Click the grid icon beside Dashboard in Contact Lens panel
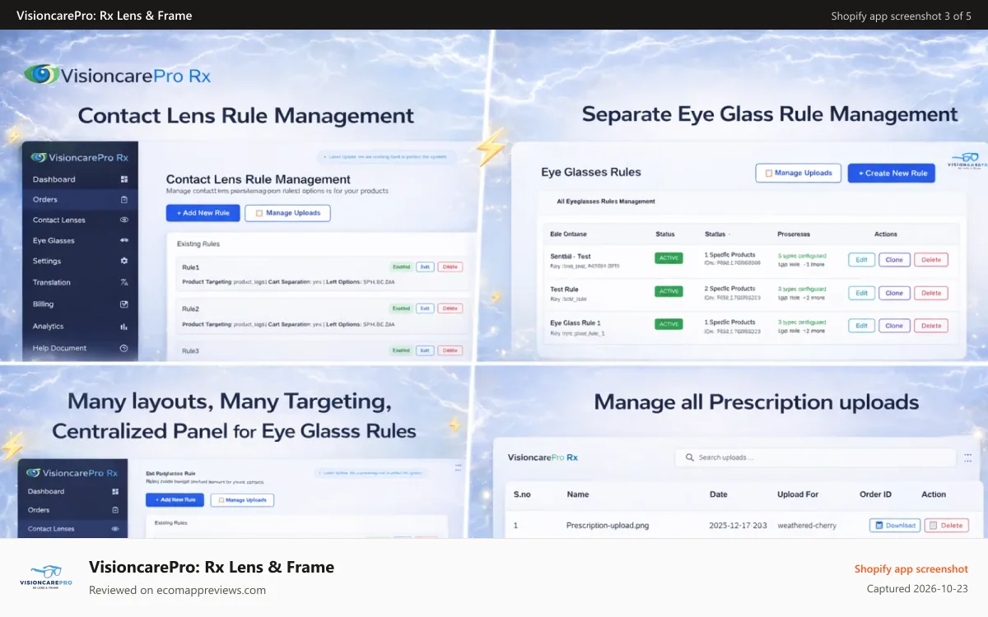Screen dimensions: 988x617 124,179
